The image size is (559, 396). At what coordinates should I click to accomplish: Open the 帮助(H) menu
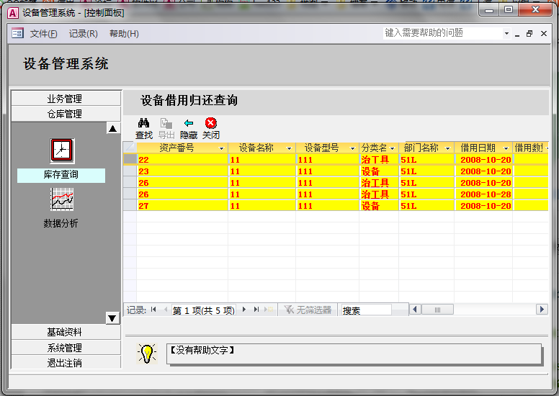124,34
